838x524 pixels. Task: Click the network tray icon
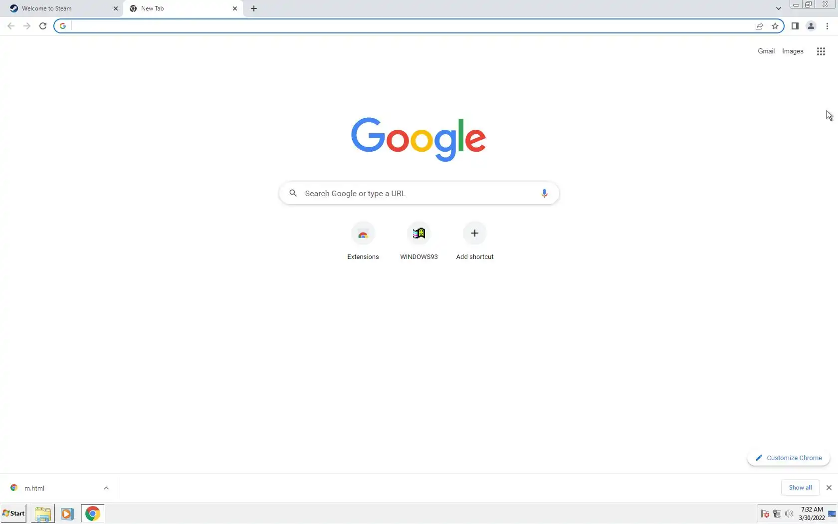(777, 514)
